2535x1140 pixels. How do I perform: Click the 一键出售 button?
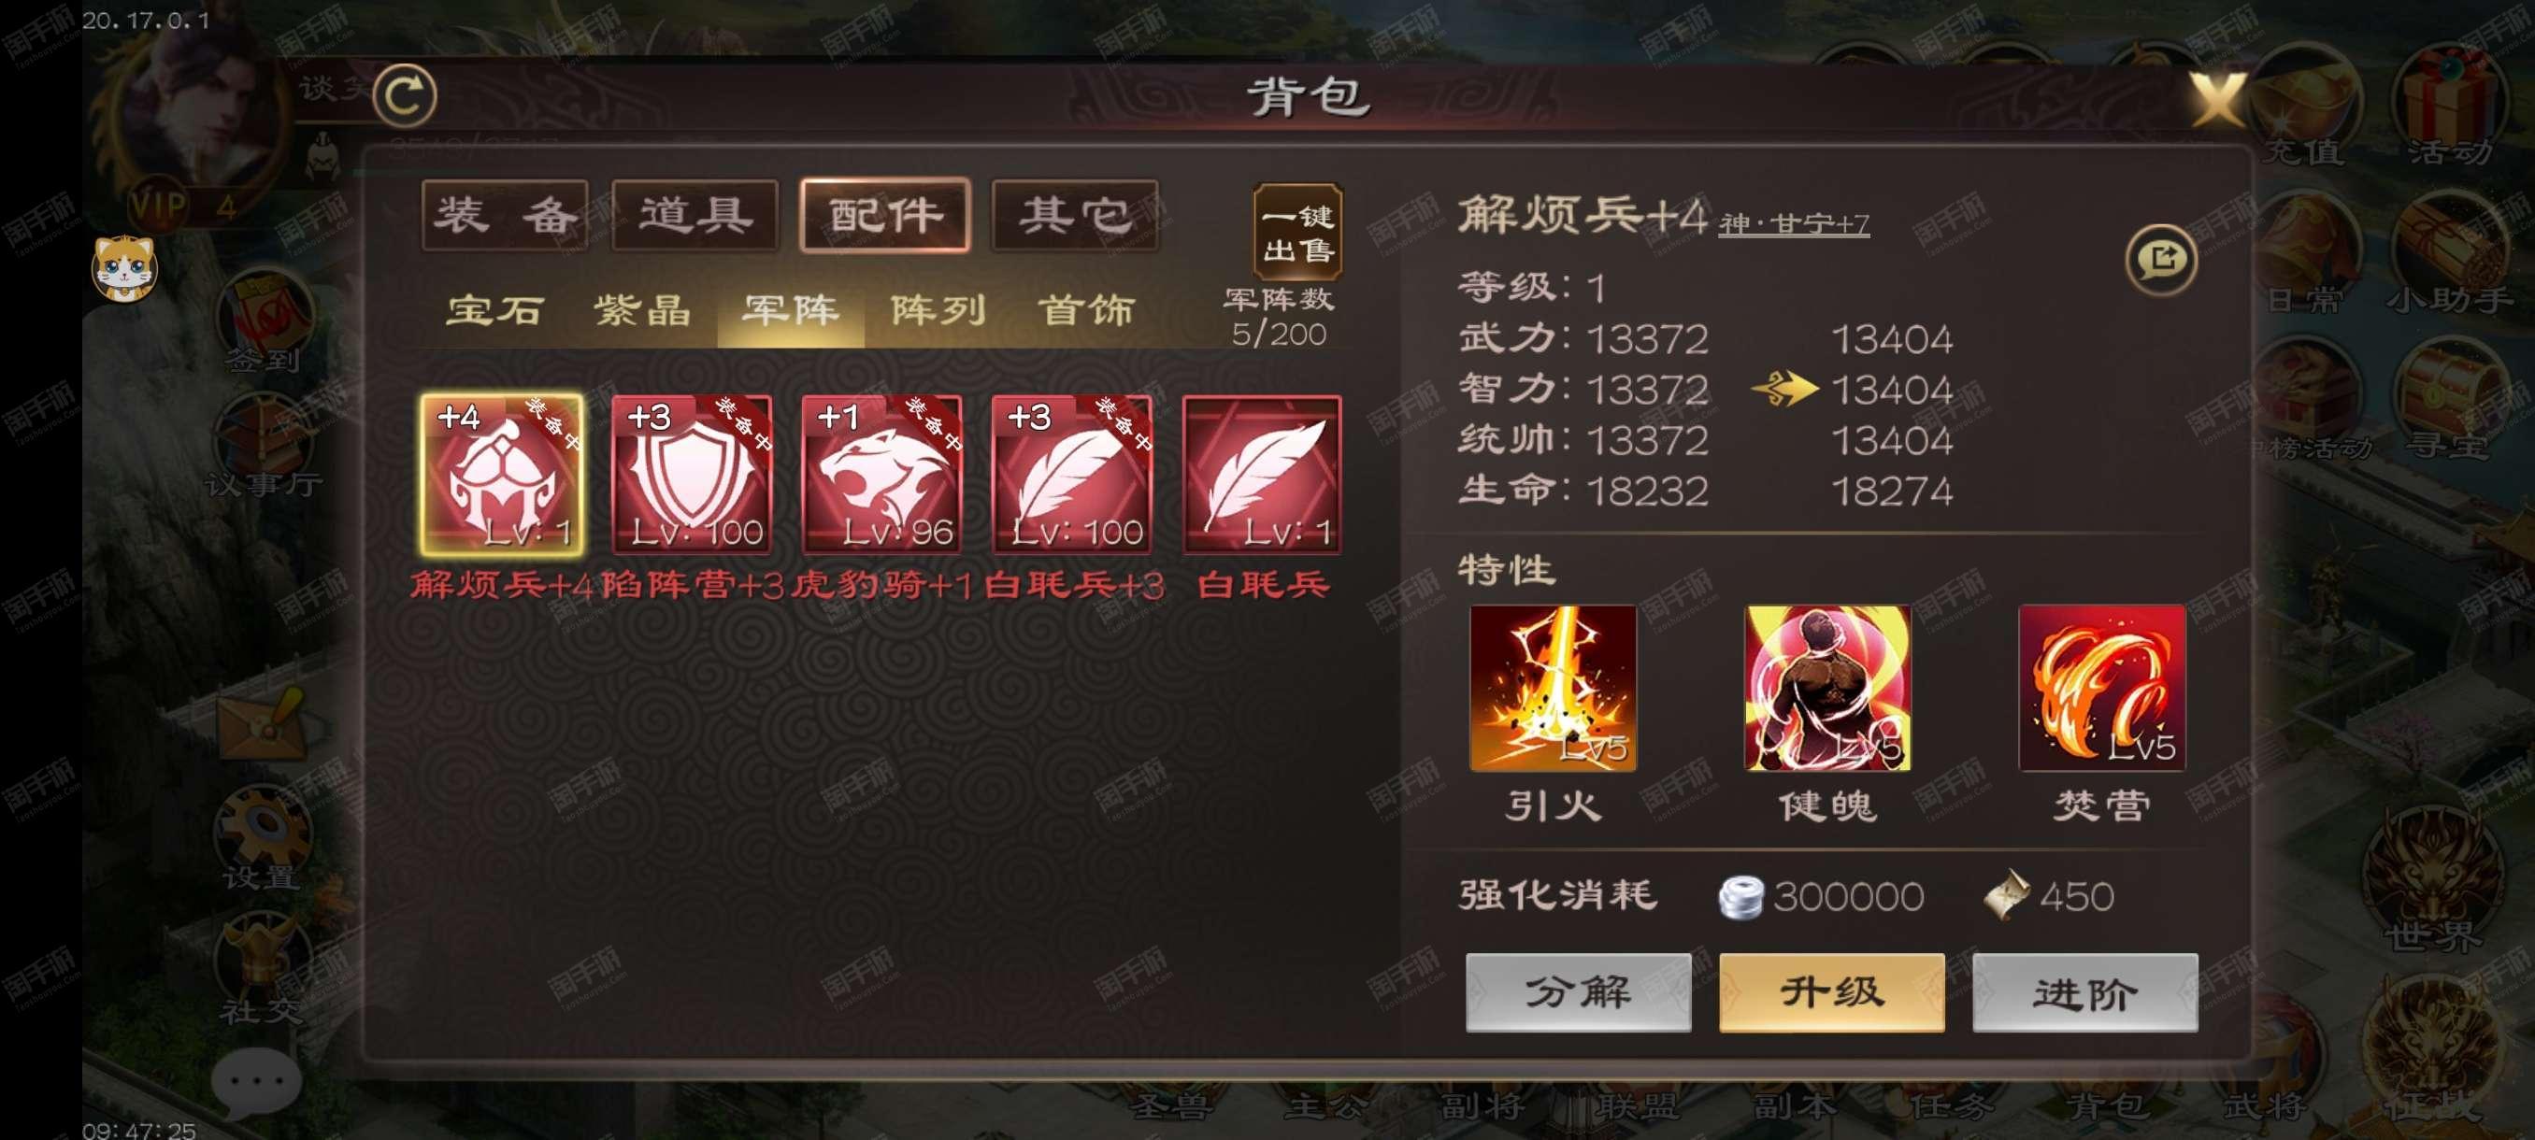pos(1298,233)
